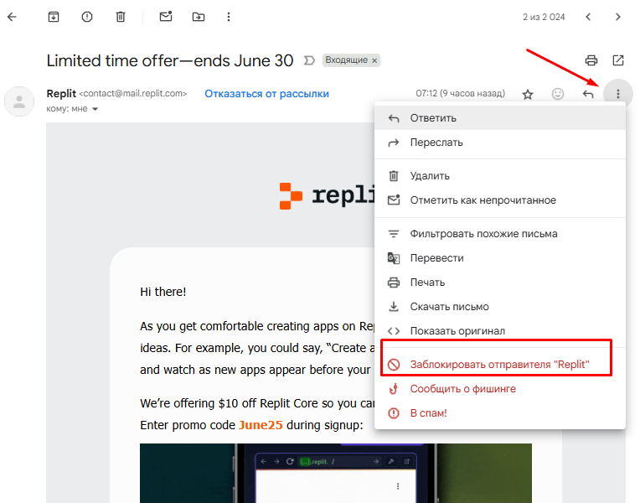
Task: Choose В спам! menu entry
Action: tap(500, 413)
